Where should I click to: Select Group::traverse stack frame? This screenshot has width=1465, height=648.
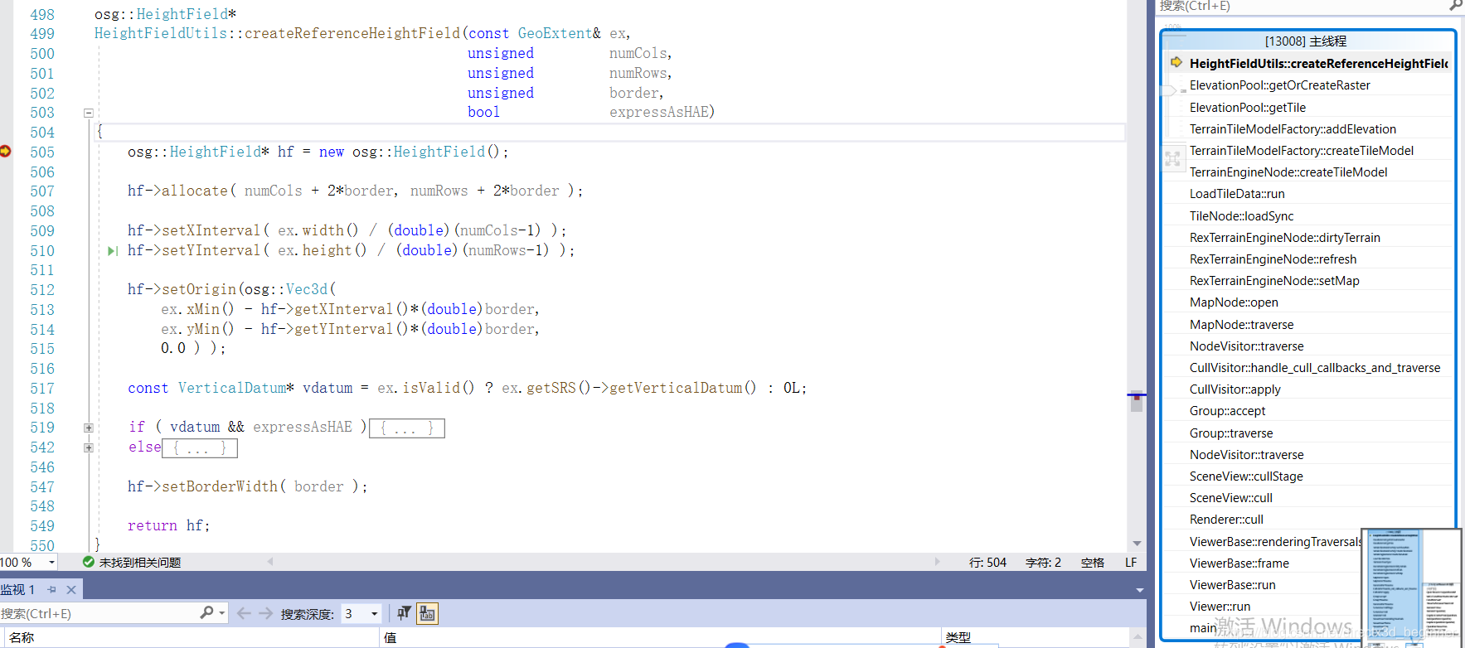[1231, 433]
